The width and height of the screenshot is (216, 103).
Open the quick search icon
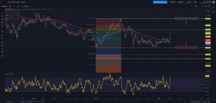coord(203,6)
